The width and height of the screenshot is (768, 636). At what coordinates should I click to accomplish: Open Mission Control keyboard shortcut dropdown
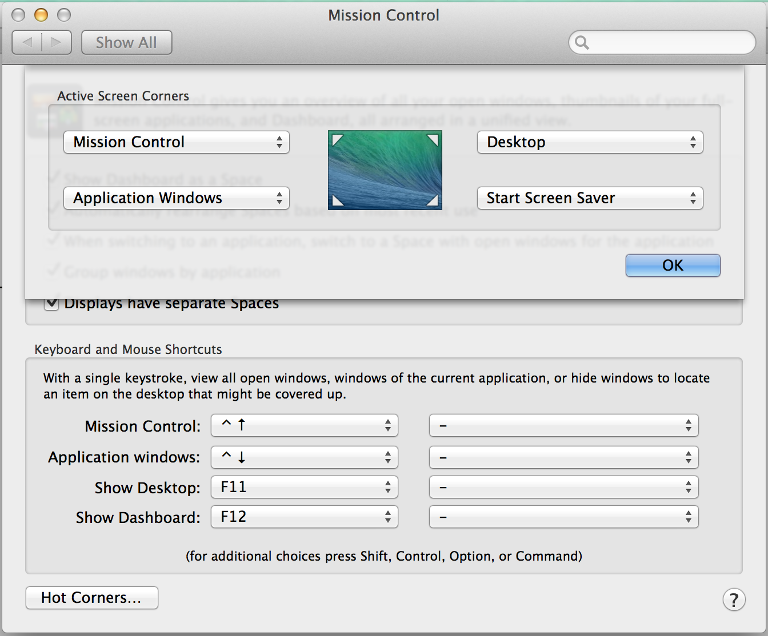[x=305, y=425]
